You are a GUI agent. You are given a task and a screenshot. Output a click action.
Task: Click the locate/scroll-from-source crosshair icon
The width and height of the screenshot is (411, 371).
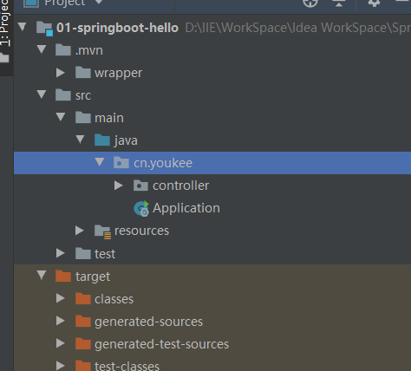pos(310,3)
